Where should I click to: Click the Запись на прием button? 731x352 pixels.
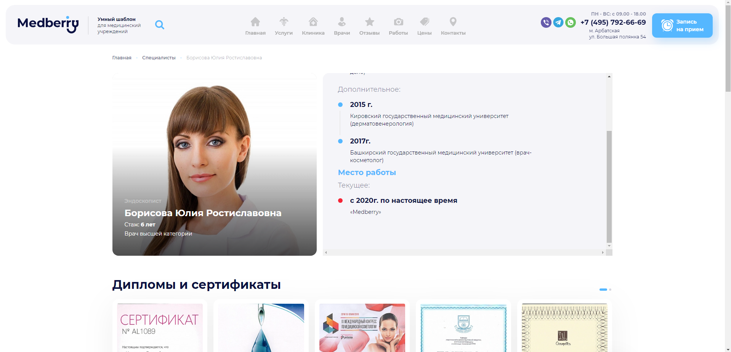pos(682,25)
